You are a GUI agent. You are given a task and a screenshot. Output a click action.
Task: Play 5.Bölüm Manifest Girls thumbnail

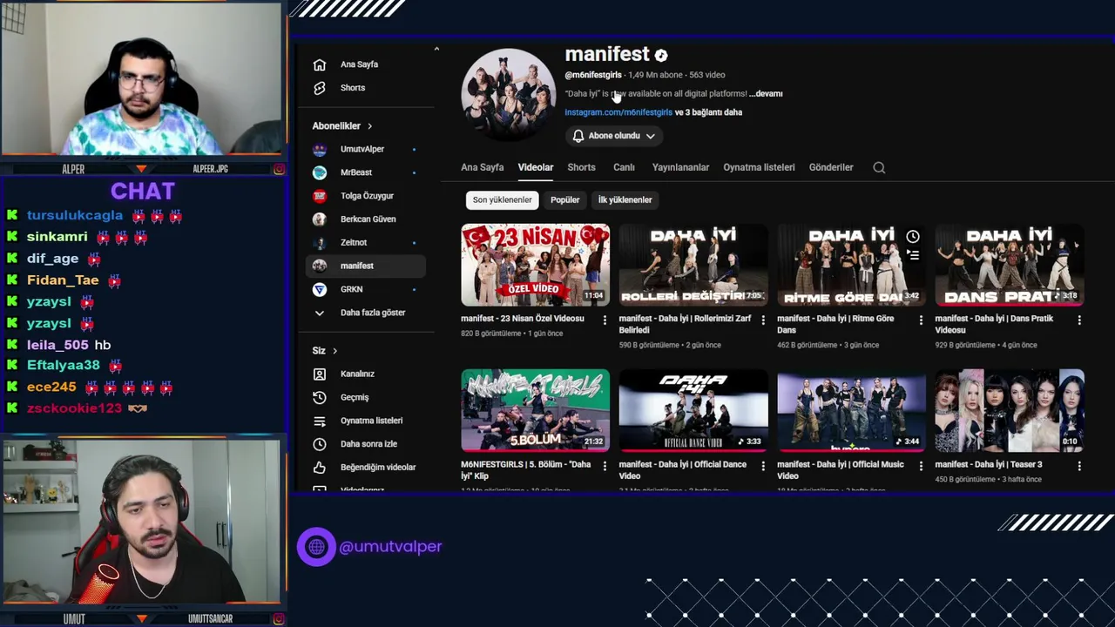(536, 411)
